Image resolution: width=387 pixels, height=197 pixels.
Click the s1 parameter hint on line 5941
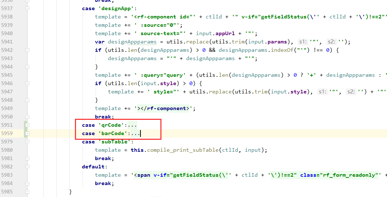pyautogui.click(x=302, y=42)
